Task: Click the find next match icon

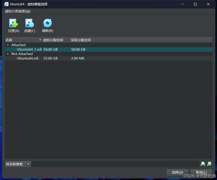Action: click(209, 164)
